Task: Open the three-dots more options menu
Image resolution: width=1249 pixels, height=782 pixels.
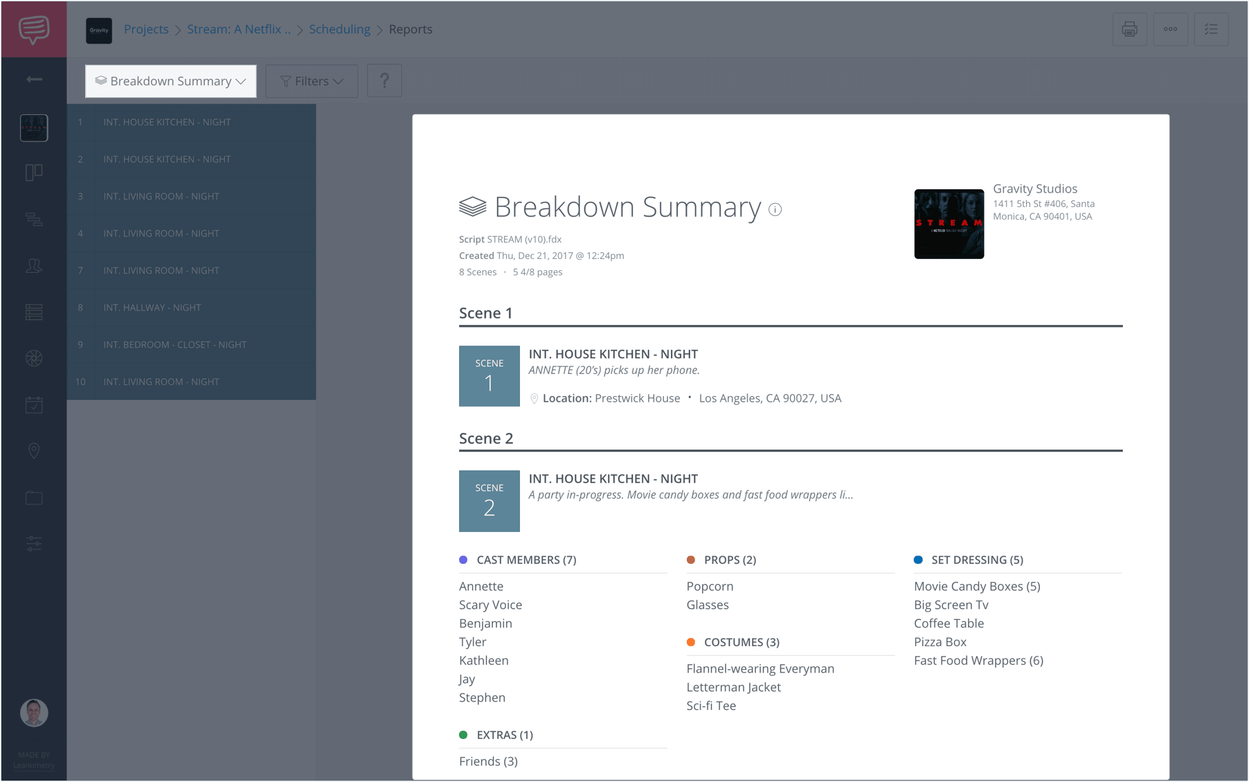Action: [1170, 29]
